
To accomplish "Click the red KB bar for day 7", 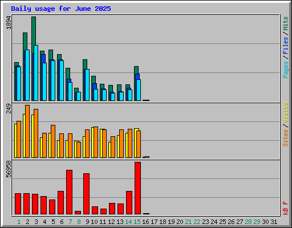I will [x=69, y=192].
